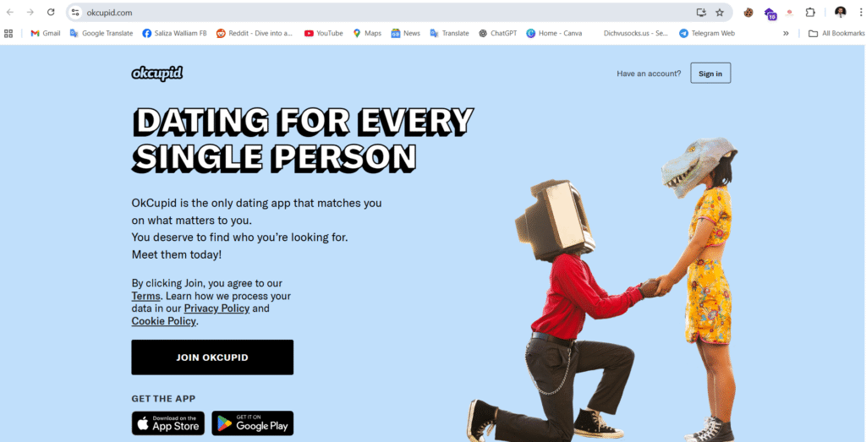Bookmark this page with the star icon
Screen dimensions: 866x442
[720, 12]
